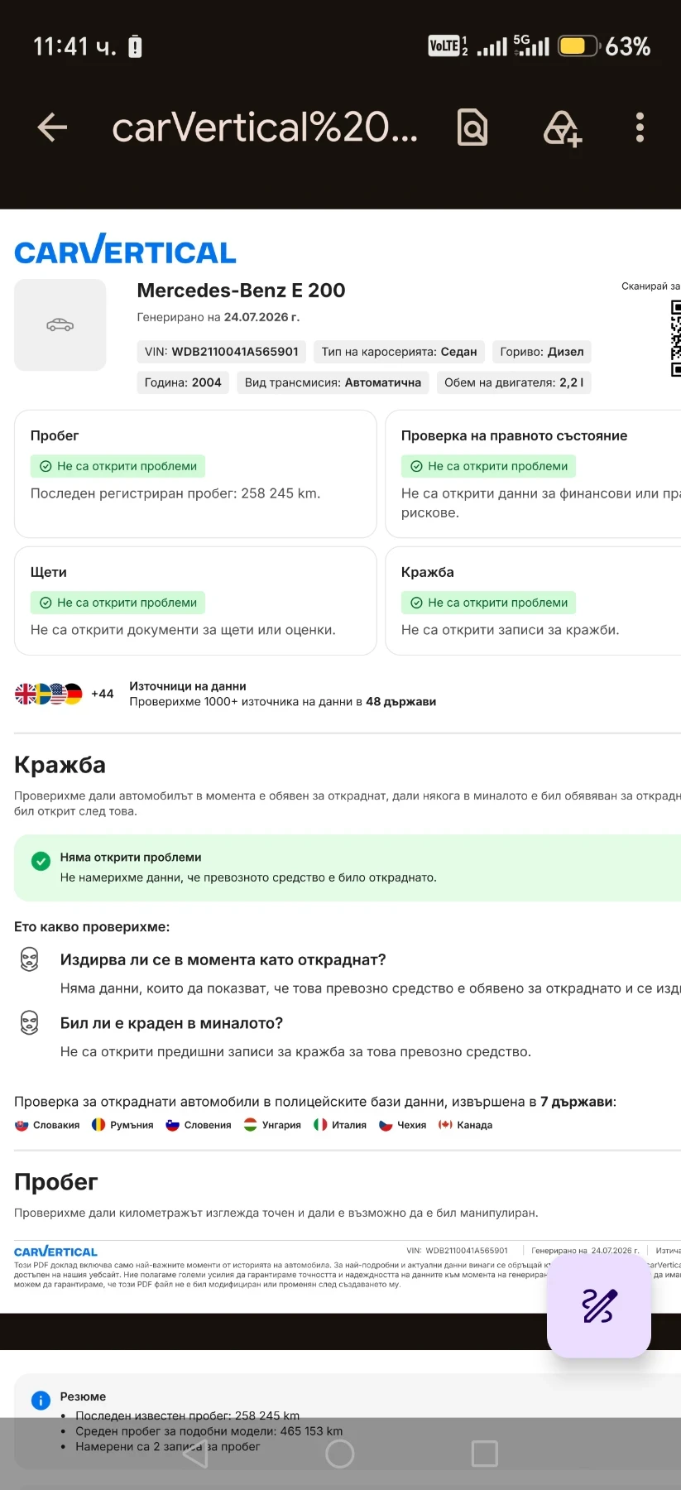Tap the blue info icon beside Резюме

(41, 1400)
